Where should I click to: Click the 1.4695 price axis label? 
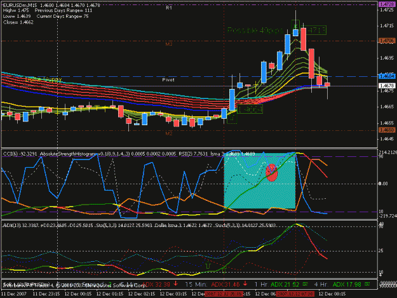387,58
